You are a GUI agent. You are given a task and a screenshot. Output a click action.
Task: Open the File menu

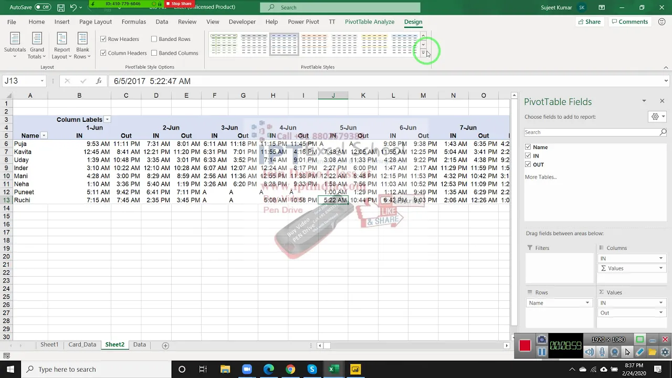click(12, 22)
